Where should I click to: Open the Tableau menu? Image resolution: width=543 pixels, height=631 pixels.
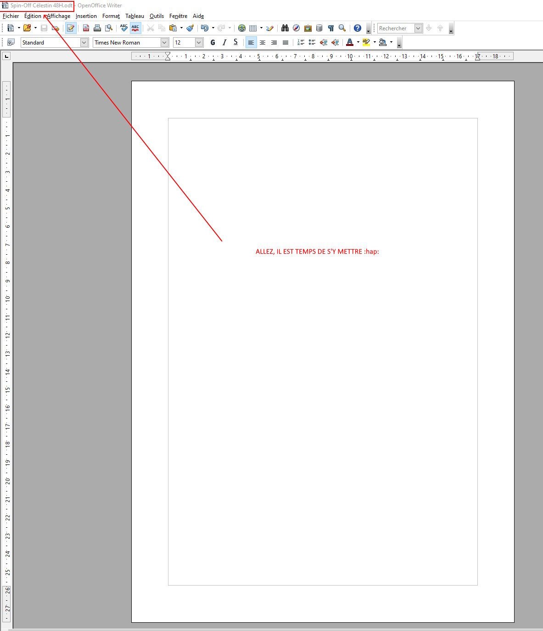point(134,16)
